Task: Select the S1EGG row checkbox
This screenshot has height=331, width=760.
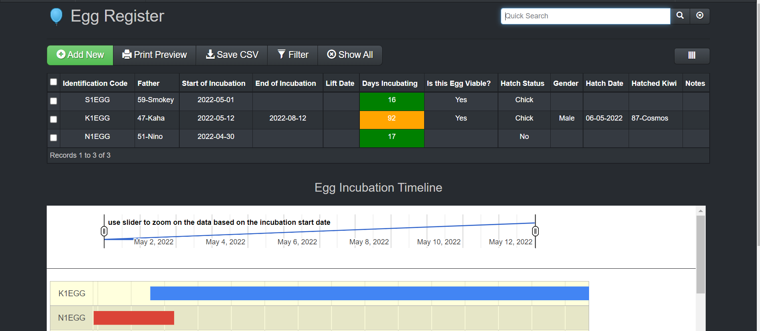Action: point(54,101)
